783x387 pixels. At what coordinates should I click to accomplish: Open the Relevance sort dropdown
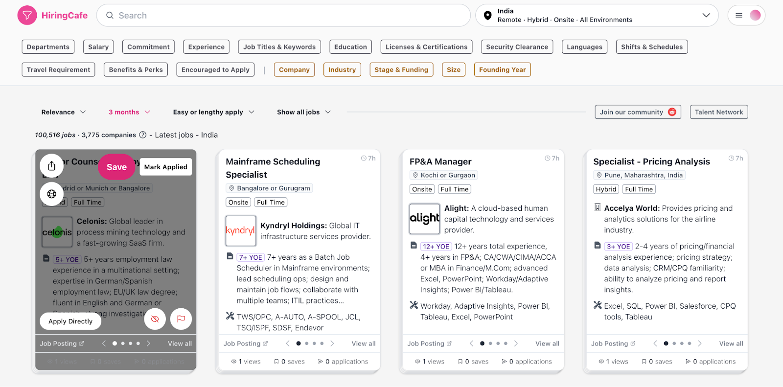pos(64,112)
